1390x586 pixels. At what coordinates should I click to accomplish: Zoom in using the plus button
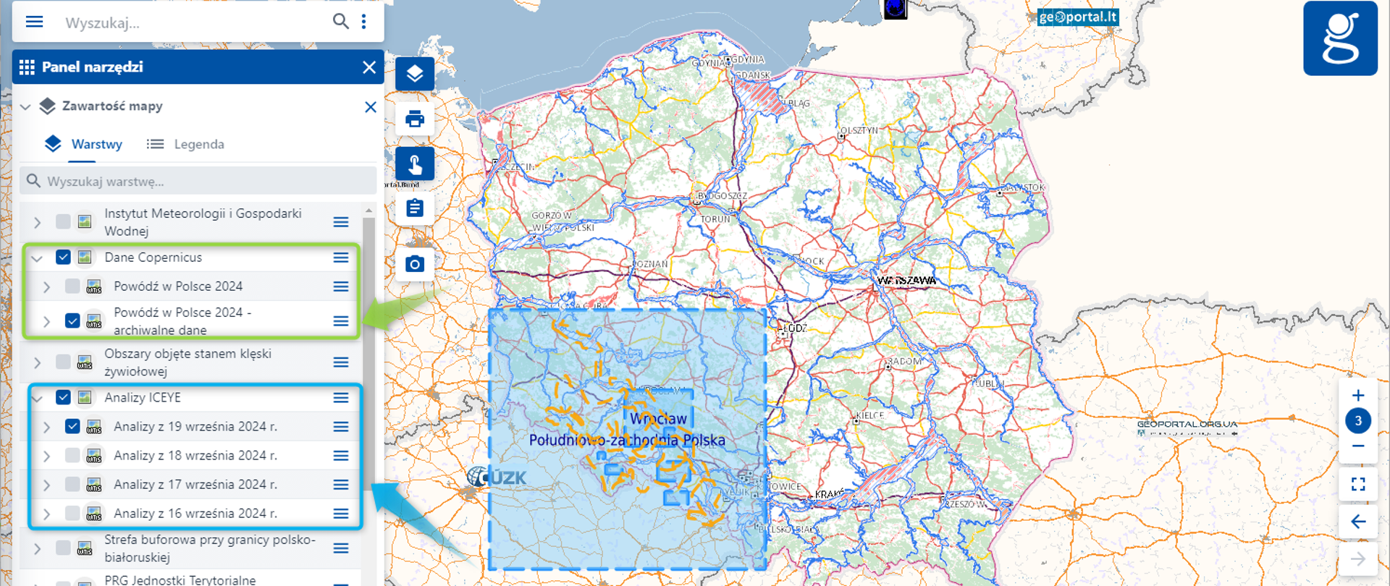pyautogui.click(x=1358, y=396)
